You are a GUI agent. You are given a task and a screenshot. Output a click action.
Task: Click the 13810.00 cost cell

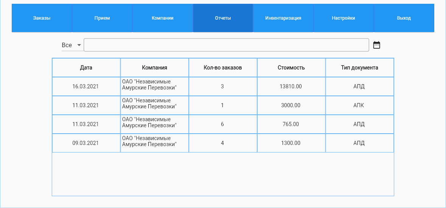(x=291, y=86)
